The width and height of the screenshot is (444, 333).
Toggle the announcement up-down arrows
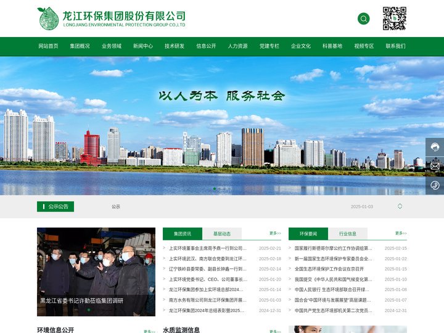[x=400, y=207]
